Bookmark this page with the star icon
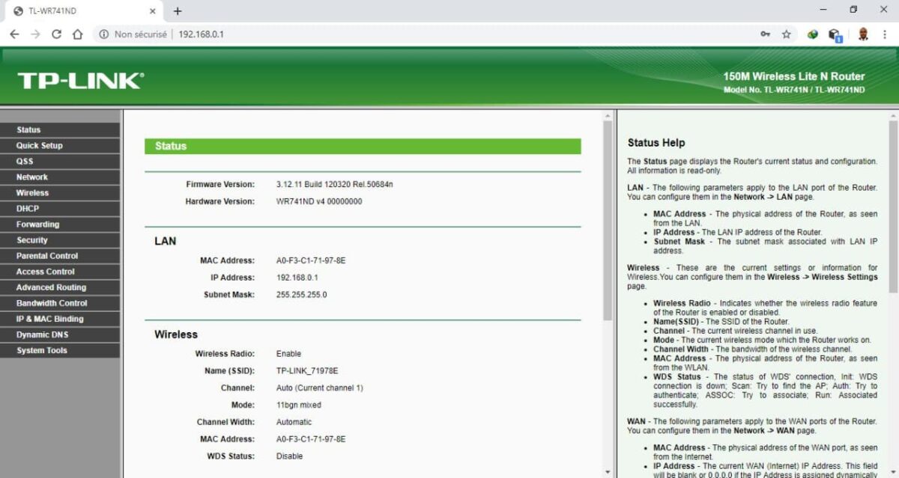This screenshot has height=478, width=899. coord(786,34)
